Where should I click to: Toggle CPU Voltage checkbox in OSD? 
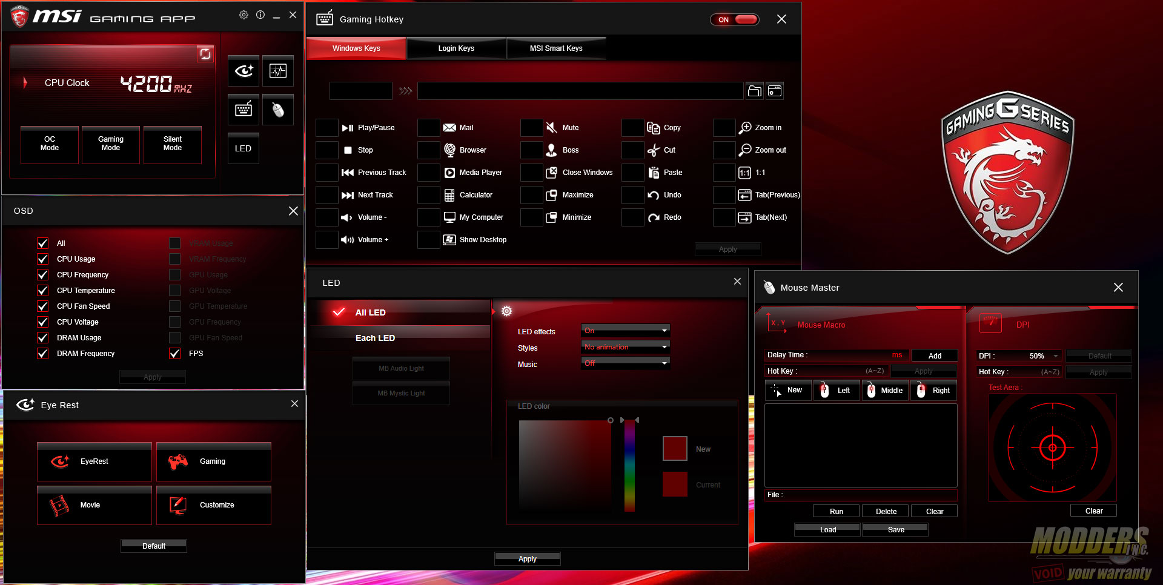(x=43, y=322)
